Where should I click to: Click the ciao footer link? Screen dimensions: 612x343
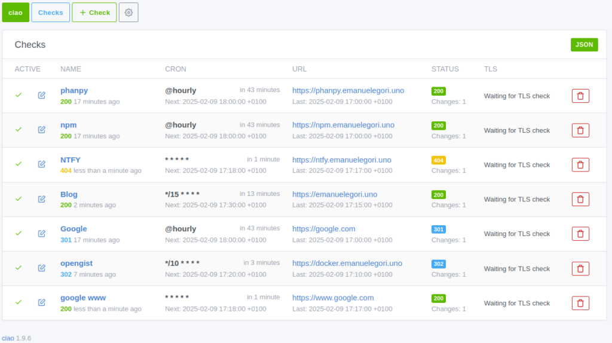tap(8, 338)
